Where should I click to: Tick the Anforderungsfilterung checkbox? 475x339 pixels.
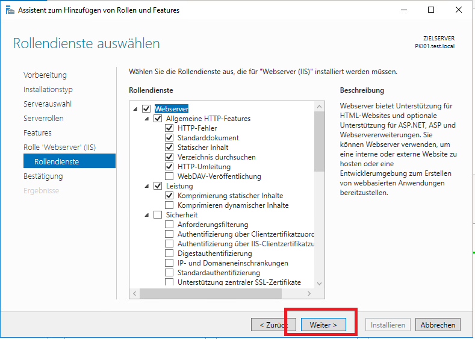pos(169,225)
